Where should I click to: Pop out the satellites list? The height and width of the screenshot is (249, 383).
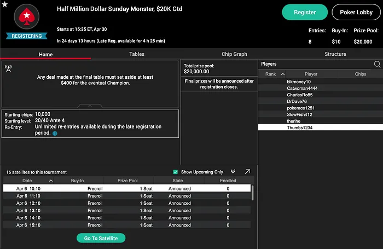pos(247,171)
